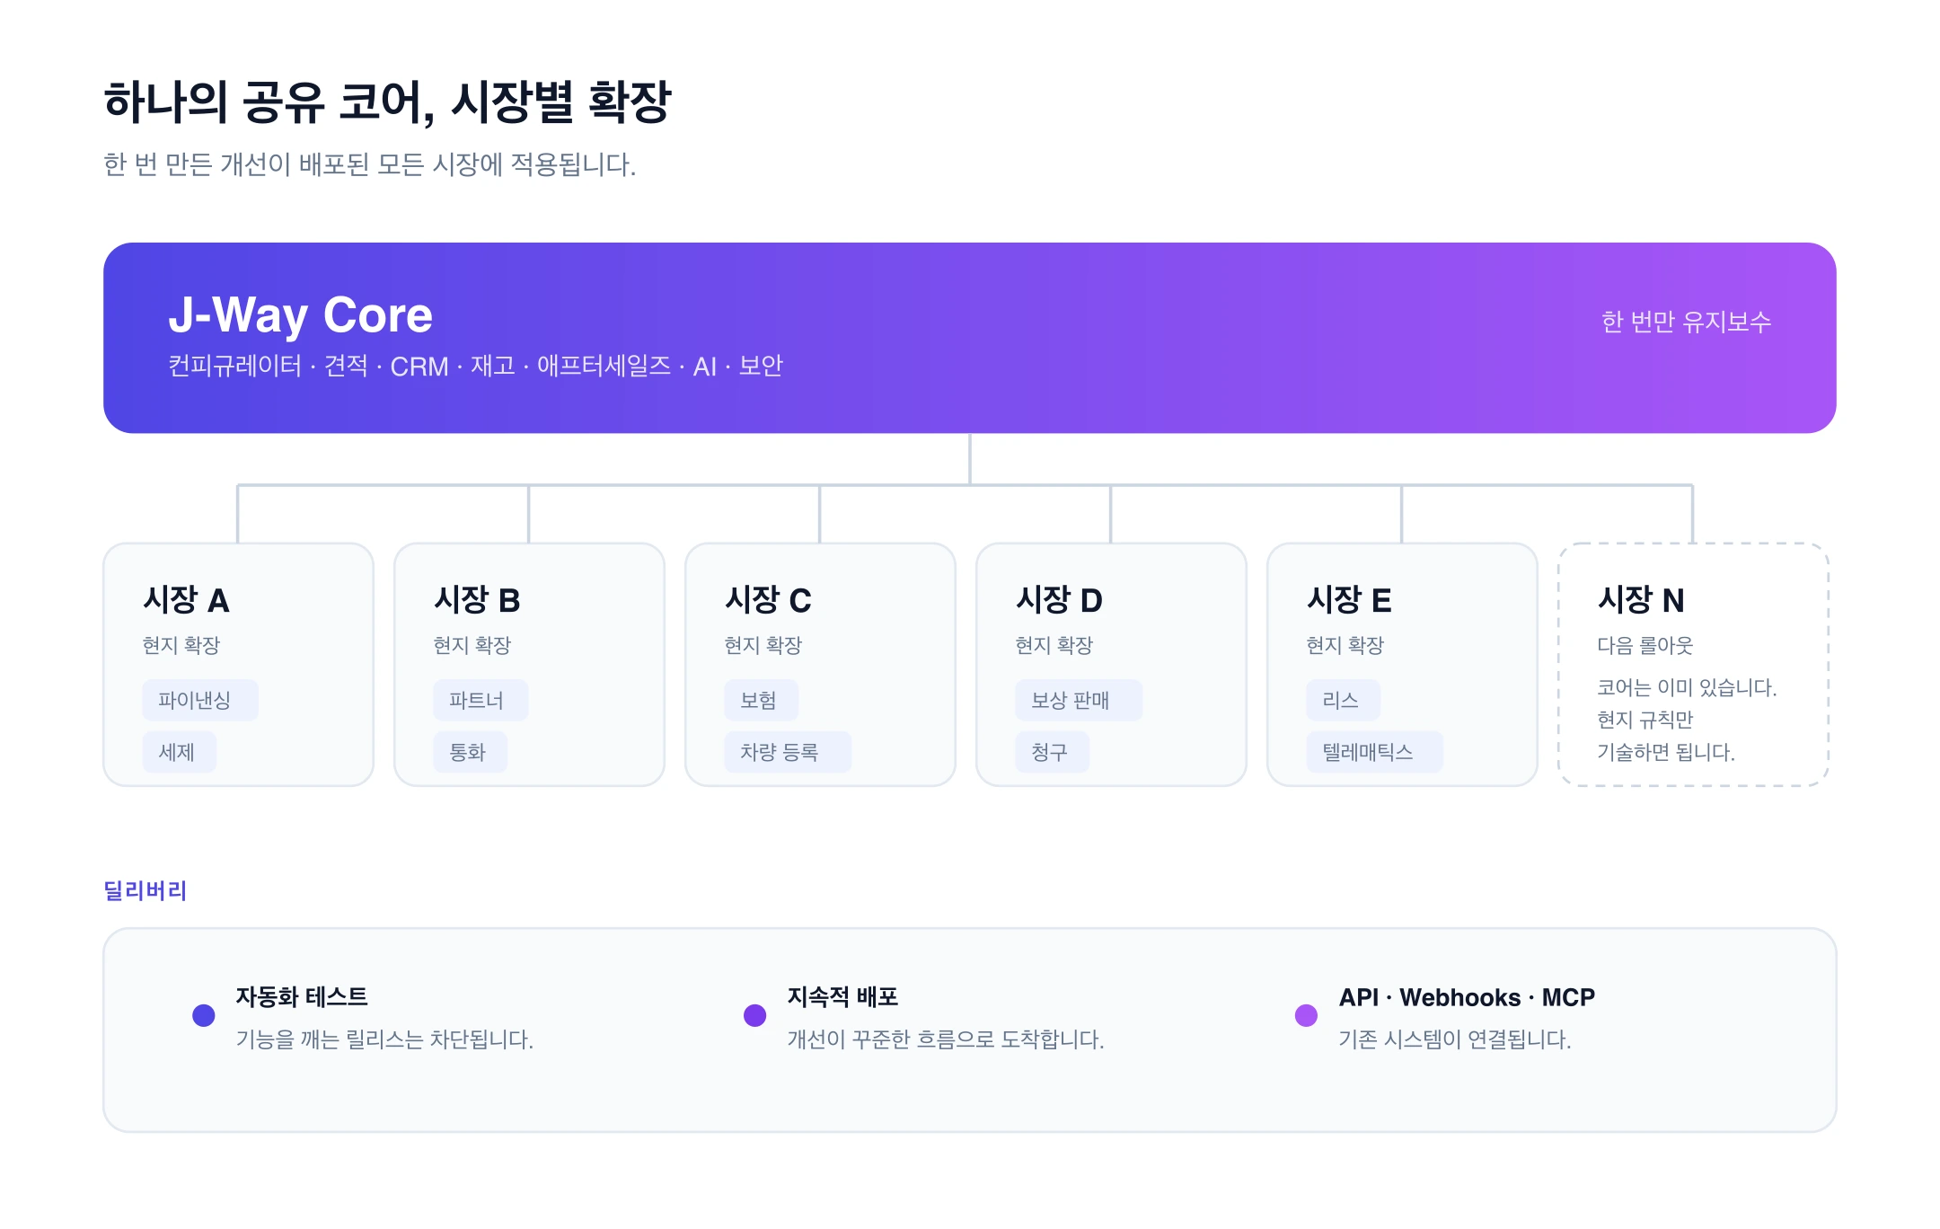Click subtitle '한 번 만든 개선이 배포된 모든 시장에 적용됩니다.'
Image resolution: width=1940 pixels, height=1229 pixels.
(370, 164)
